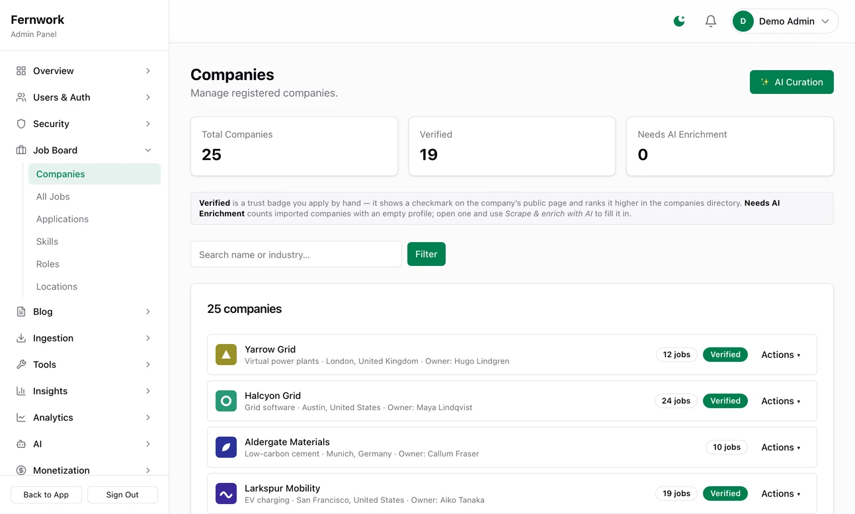The height and width of the screenshot is (514, 855).
Task: Click Halcyon Grid company logo
Action: (226, 401)
